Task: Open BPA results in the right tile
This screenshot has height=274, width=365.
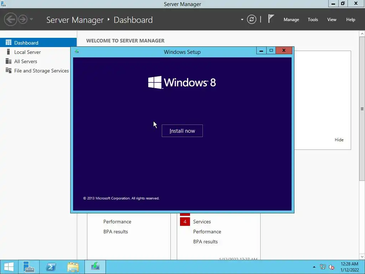Action: tap(205, 242)
